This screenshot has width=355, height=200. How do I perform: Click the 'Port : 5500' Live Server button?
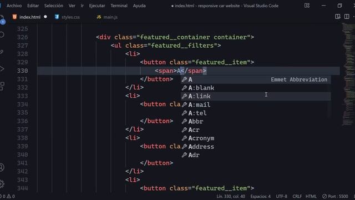(x=335, y=196)
